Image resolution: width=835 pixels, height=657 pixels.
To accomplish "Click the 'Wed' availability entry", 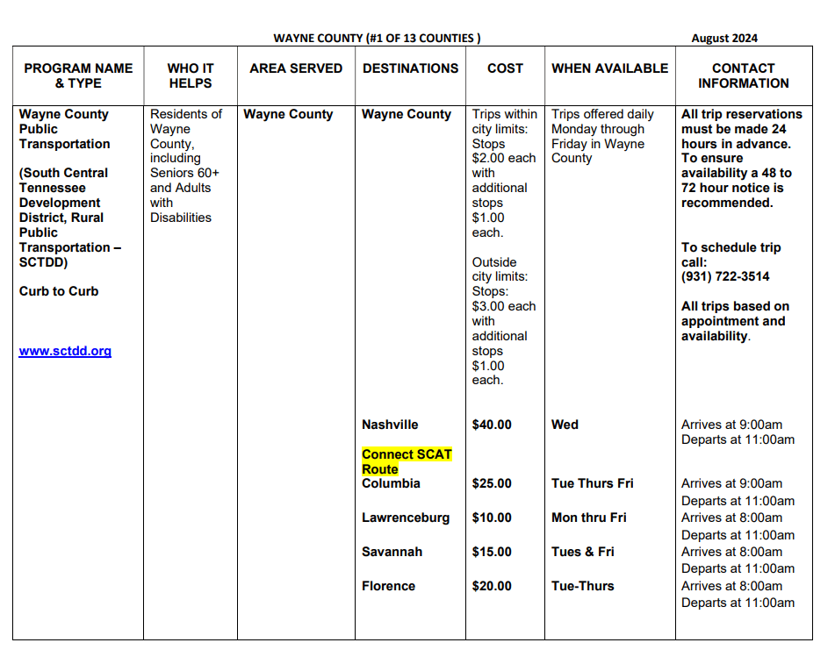I will pos(565,425).
